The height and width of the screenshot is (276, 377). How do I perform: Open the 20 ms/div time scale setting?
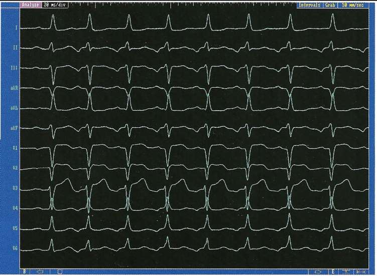55,5
